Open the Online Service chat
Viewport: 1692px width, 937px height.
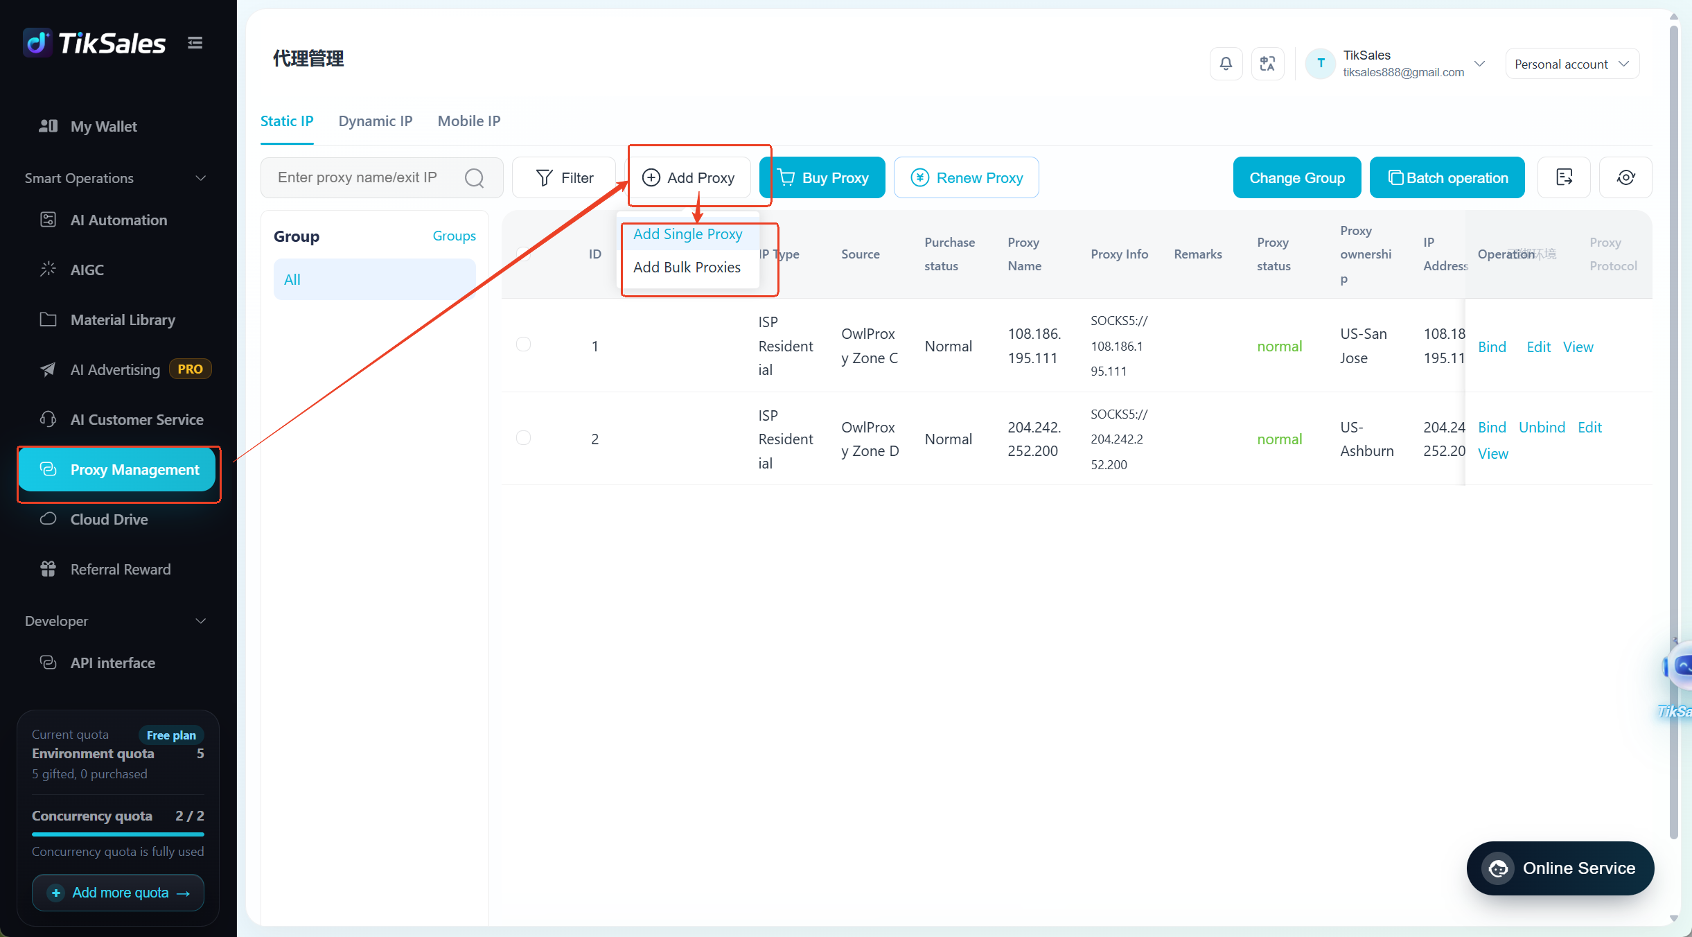pos(1560,868)
